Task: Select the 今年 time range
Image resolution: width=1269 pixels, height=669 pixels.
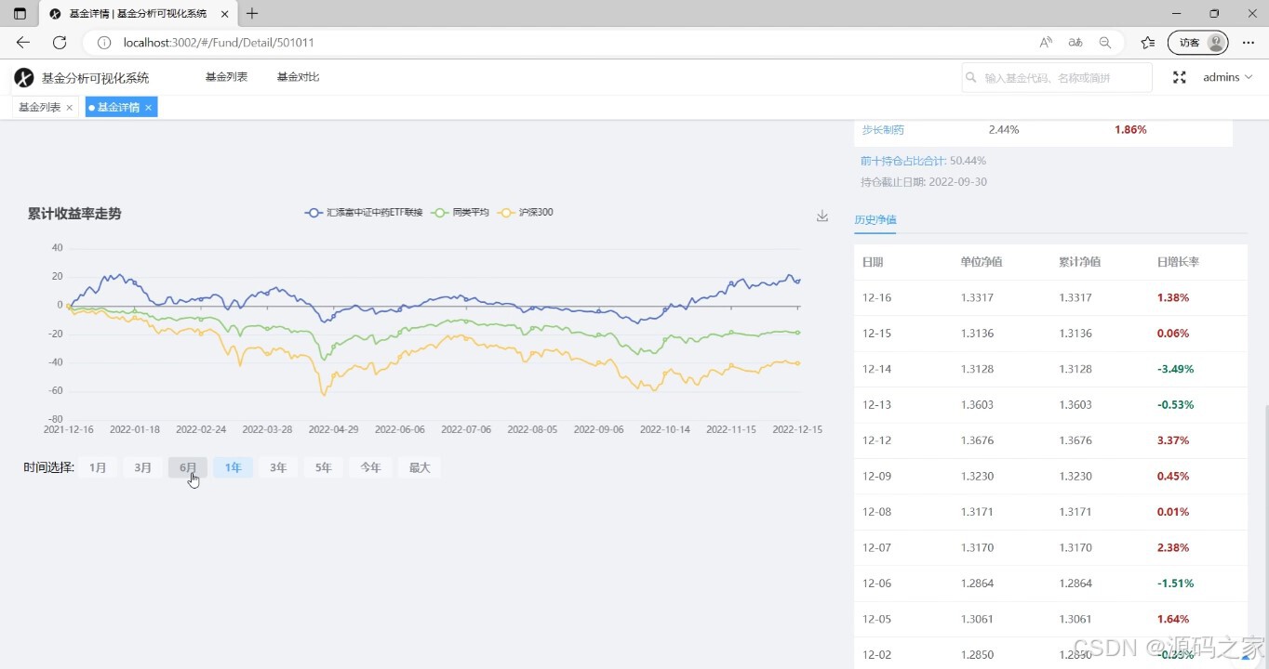Action: coord(370,467)
